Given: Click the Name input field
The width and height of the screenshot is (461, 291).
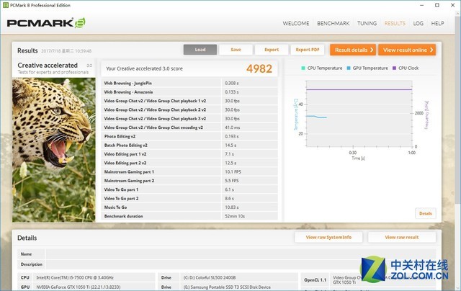Looking at the screenshot, I should [x=241, y=254].
